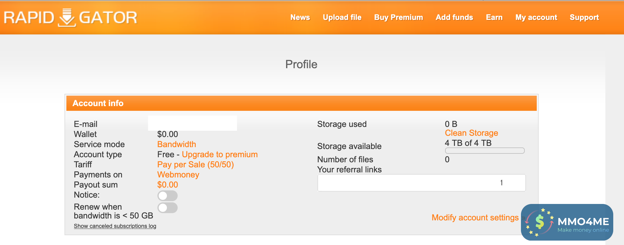Screen dimensions: 624x245
Task: Click Upgrade to premium link
Action: (x=220, y=154)
